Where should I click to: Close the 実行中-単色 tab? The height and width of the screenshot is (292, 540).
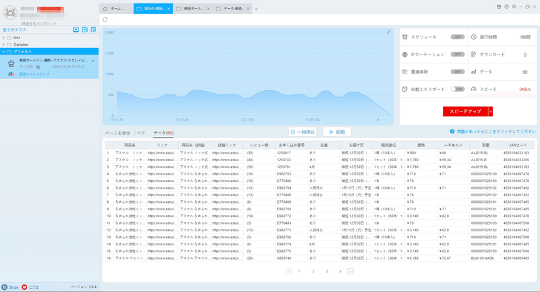point(169,9)
